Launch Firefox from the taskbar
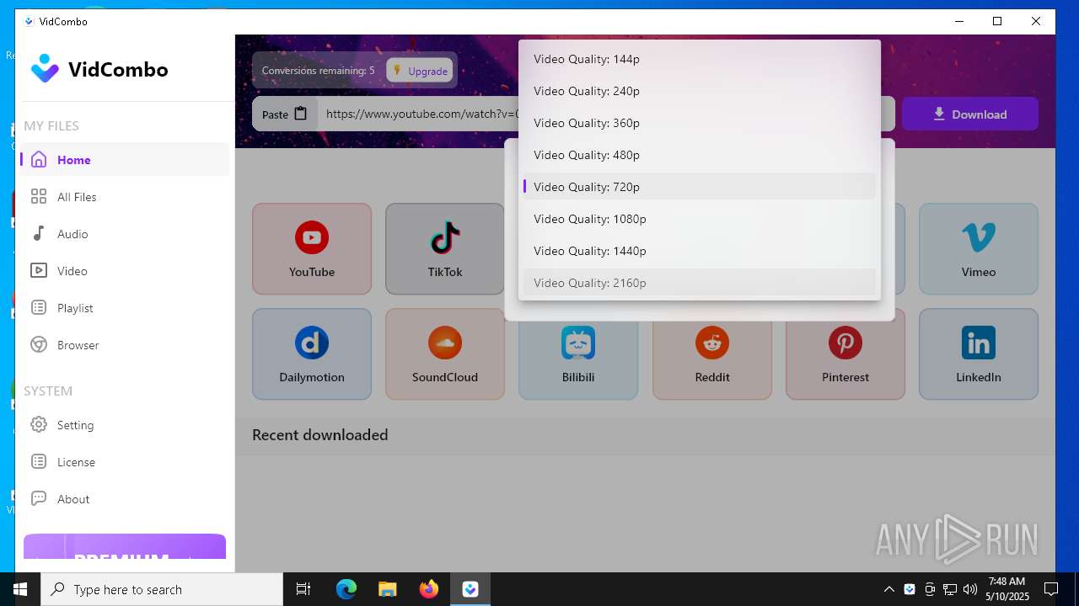The image size is (1079, 606). (429, 589)
